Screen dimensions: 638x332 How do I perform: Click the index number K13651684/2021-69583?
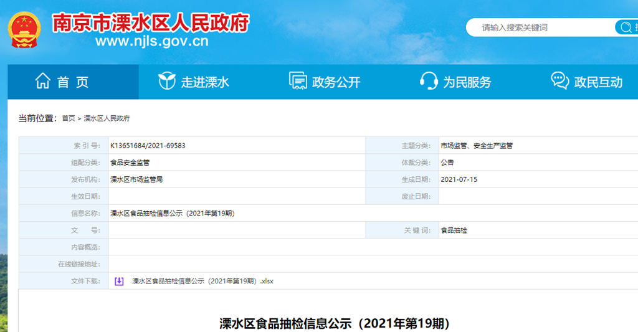coord(148,146)
